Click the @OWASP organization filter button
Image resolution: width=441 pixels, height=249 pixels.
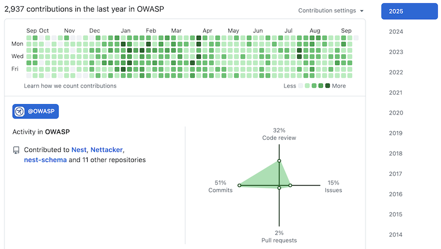(36, 111)
